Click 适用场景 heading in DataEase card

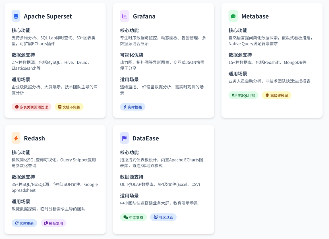coord(129,196)
